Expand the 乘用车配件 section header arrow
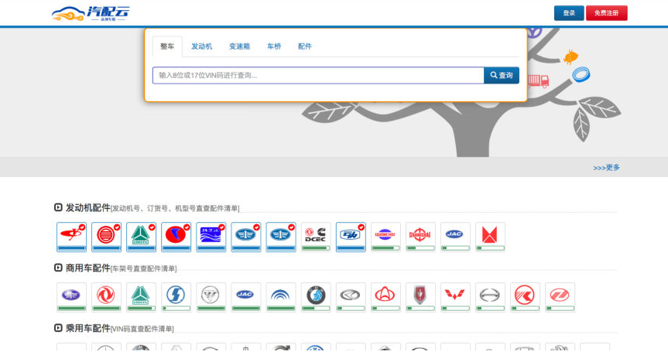Image resolution: width=668 pixels, height=355 pixels. coord(58,328)
